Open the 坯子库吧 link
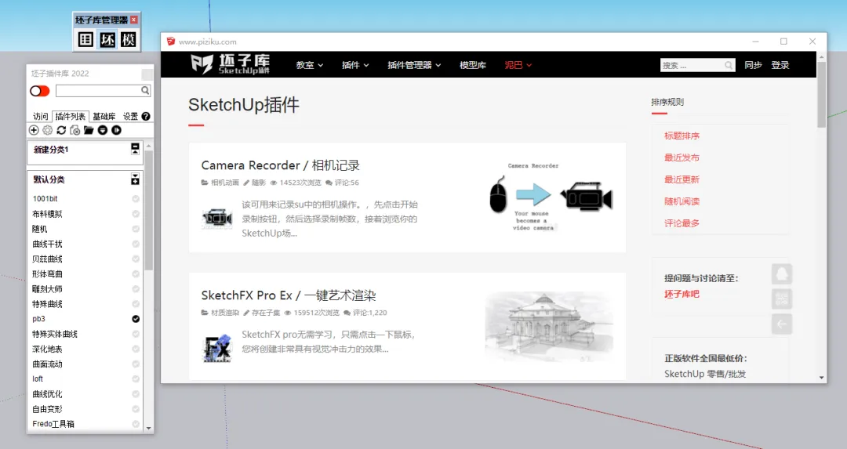The width and height of the screenshot is (847, 449). 682,294
